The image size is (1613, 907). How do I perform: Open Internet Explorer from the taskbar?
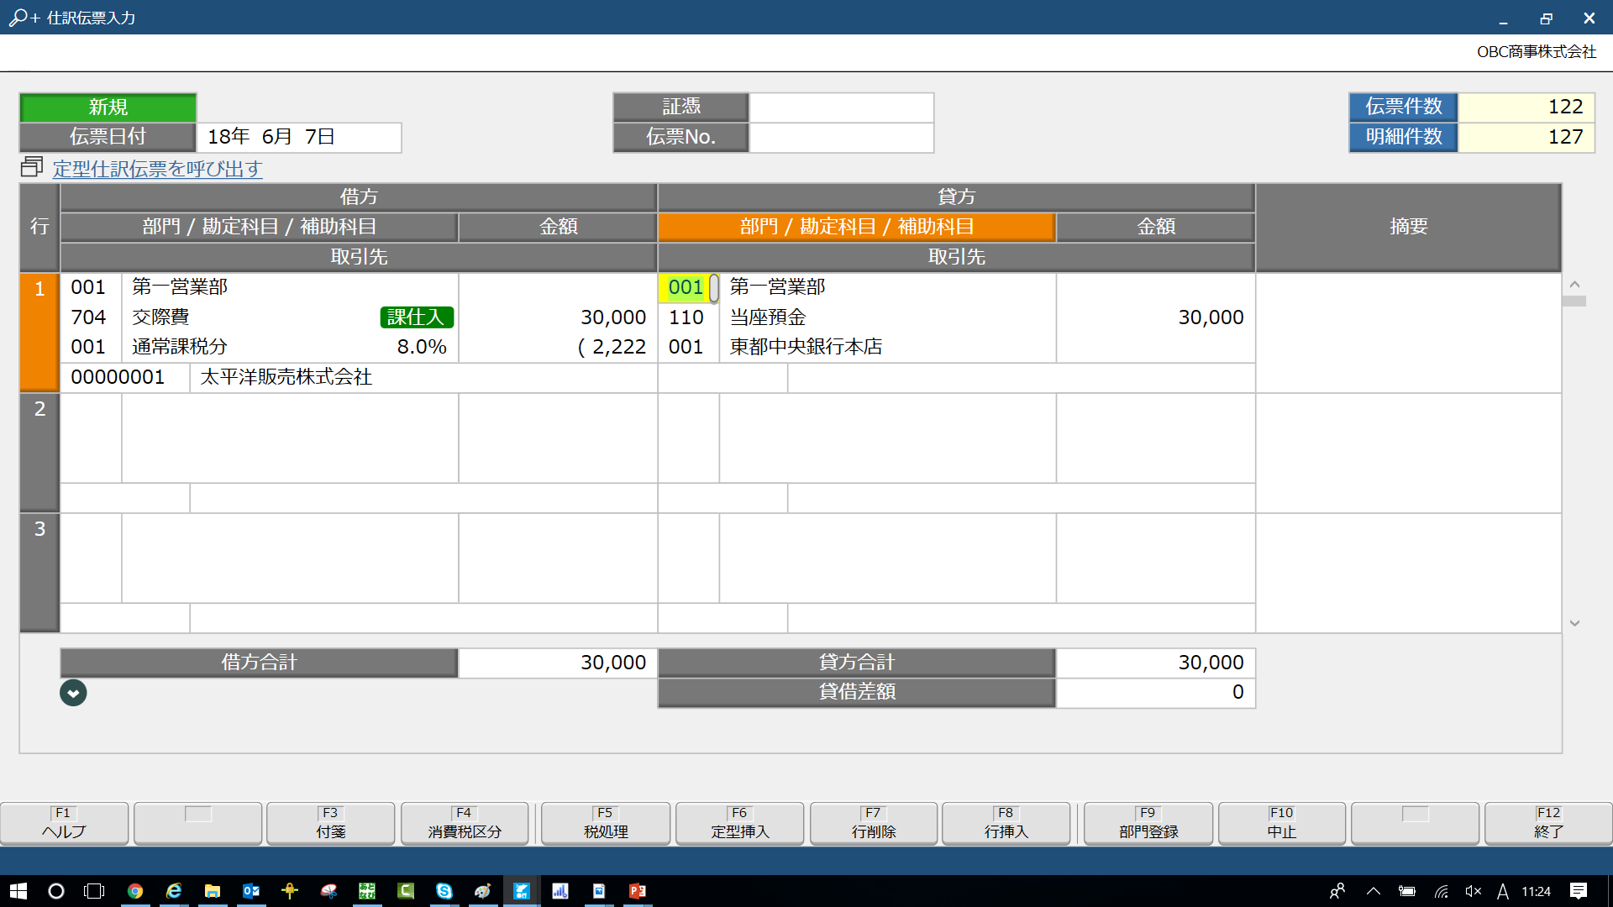[x=174, y=891]
